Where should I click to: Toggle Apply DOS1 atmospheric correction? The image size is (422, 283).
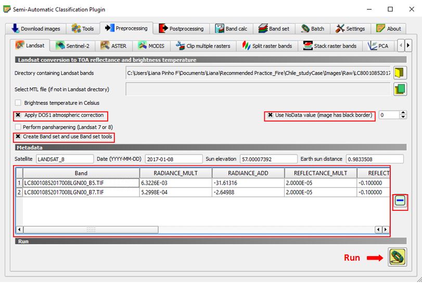point(18,115)
